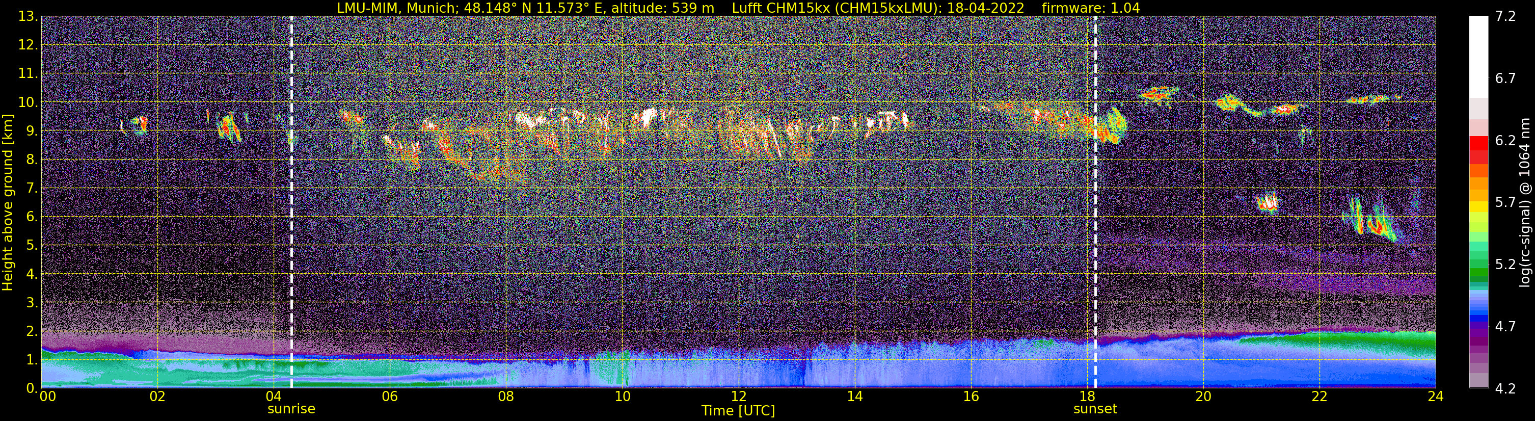Click the colorbar label 'log(rc-signal) @ 1064 nm'
Image resolution: width=1535 pixels, height=421 pixels.
point(1524,202)
